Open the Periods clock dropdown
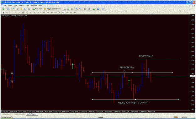This screenshot has width=196, height=119. coord(98,9)
